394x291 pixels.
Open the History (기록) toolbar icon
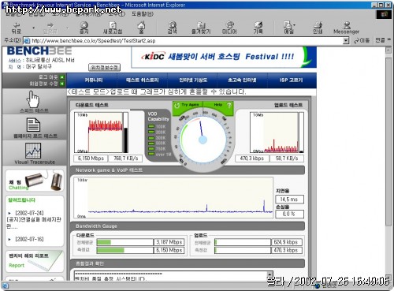[258, 28]
